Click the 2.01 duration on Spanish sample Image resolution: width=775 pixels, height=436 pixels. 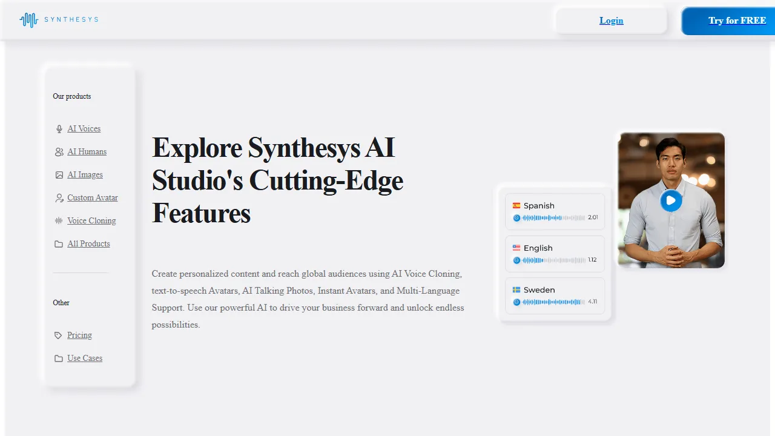coord(593,217)
